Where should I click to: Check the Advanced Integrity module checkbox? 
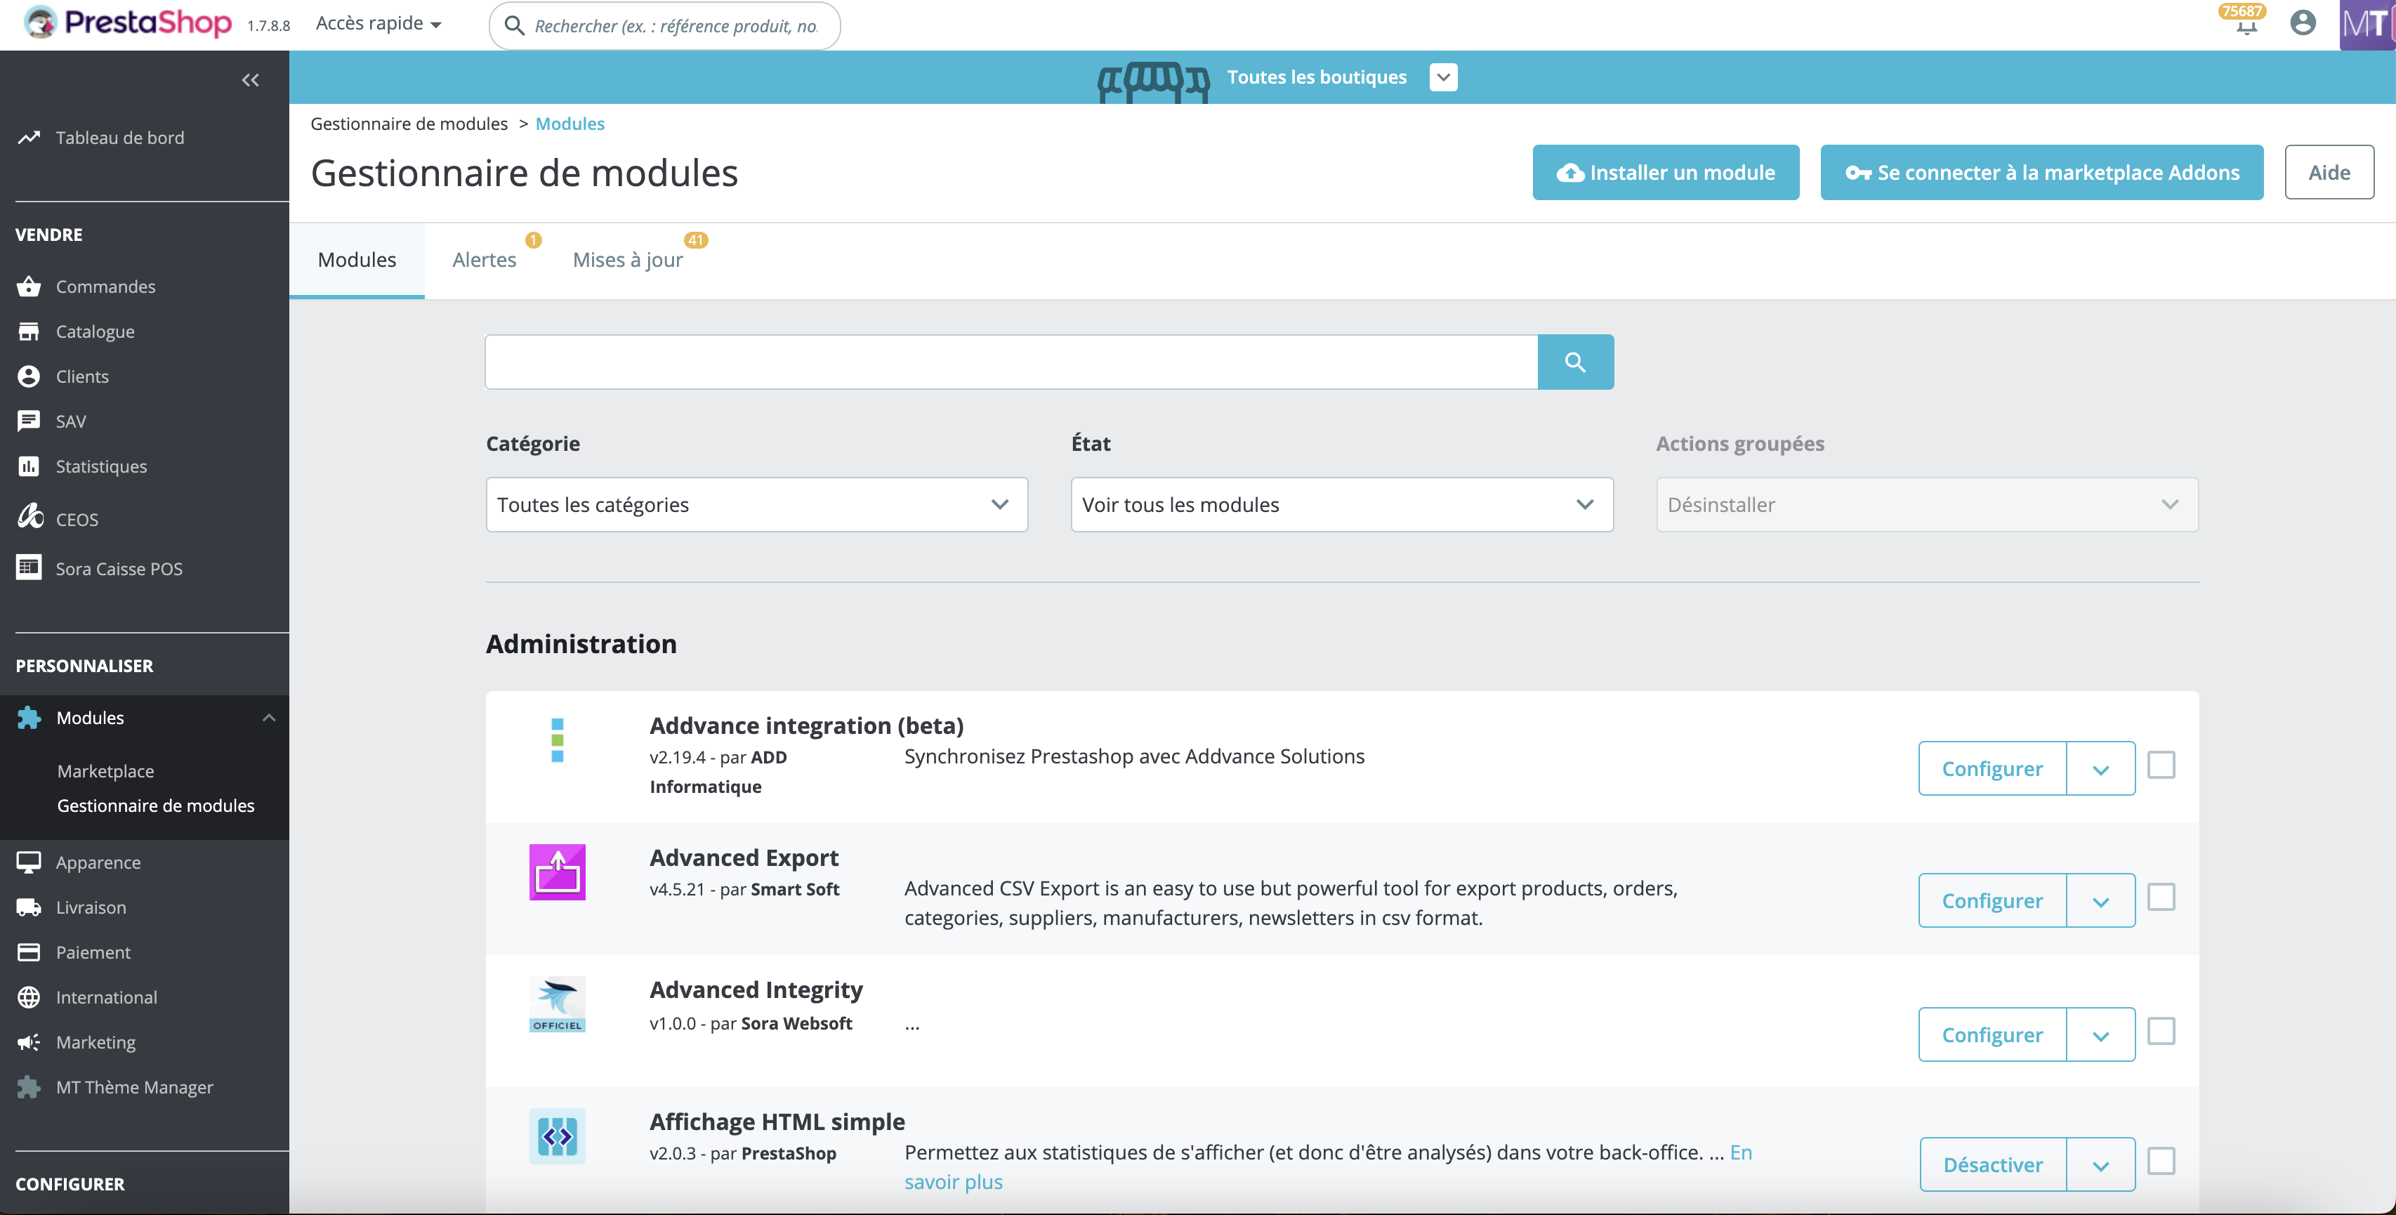coord(2161,1031)
